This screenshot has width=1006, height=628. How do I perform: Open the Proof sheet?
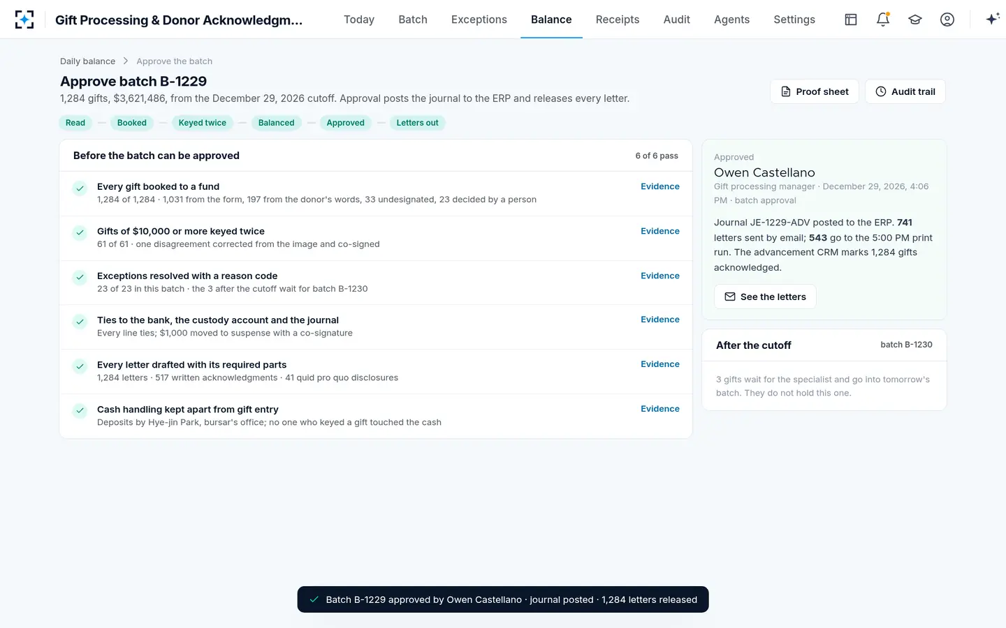tap(815, 91)
